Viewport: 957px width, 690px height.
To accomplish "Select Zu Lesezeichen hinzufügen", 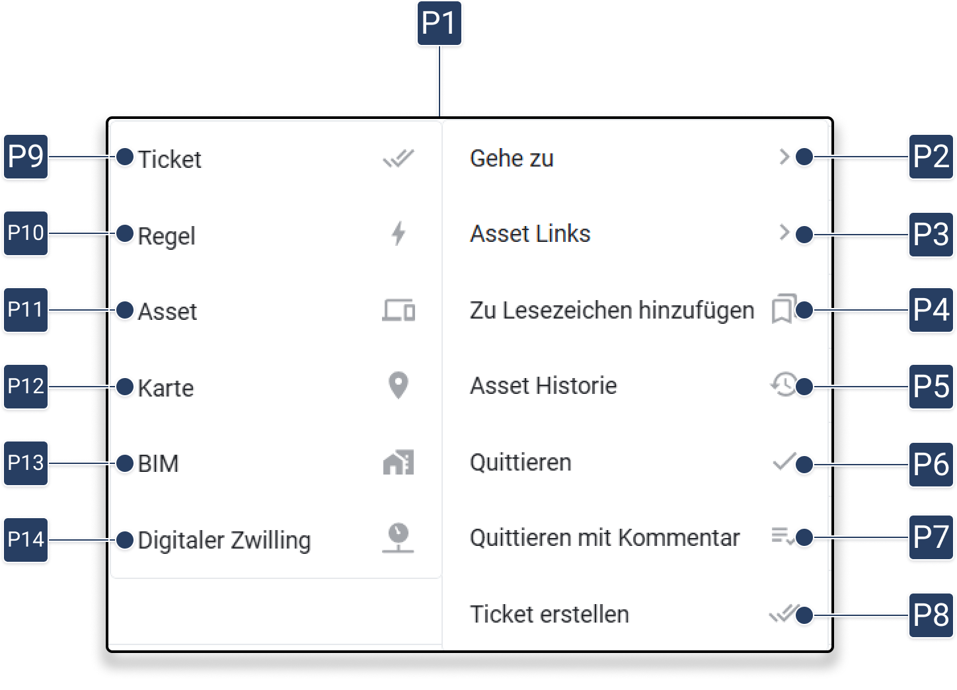I will [x=611, y=310].
